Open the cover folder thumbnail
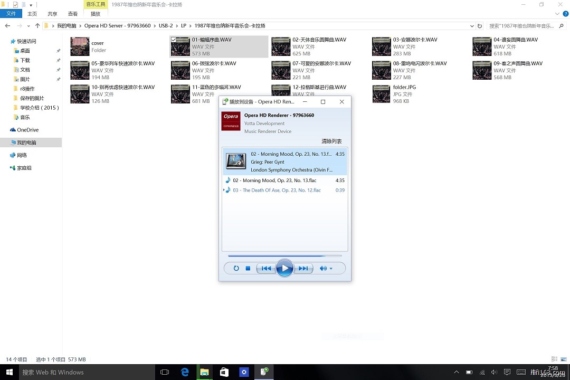 (80, 46)
